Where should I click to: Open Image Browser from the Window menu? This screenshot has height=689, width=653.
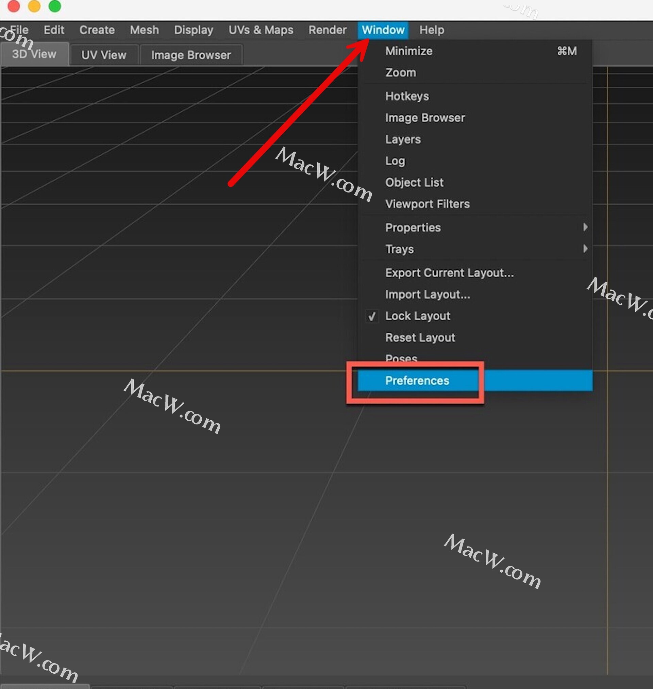(x=475, y=118)
